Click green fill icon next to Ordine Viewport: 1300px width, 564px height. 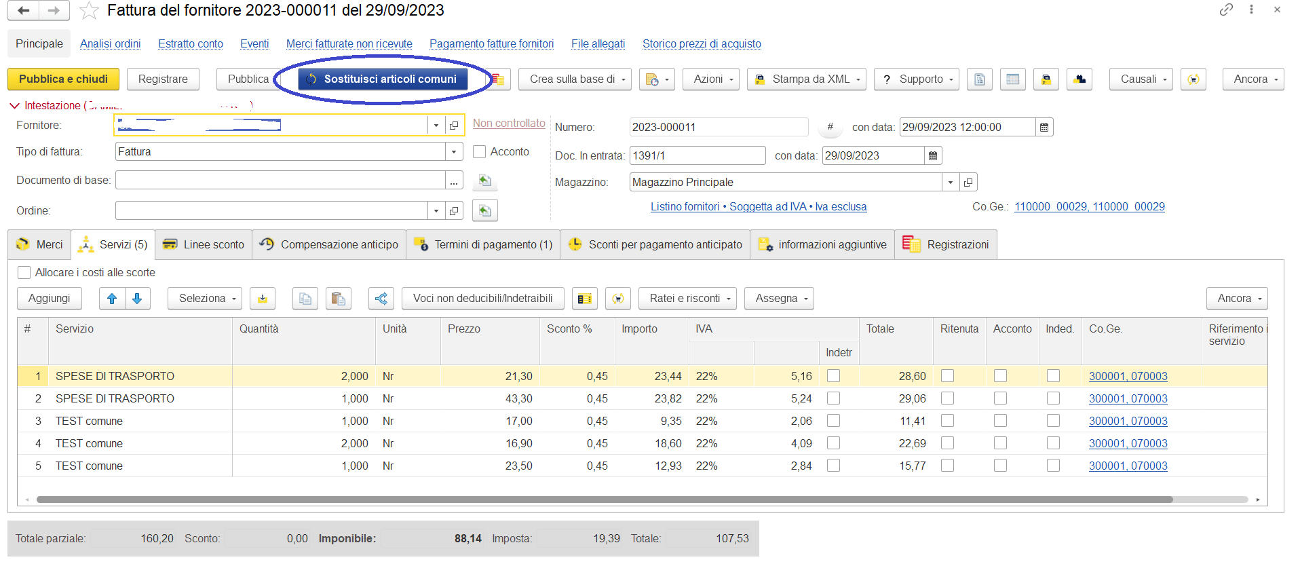(x=484, y=210)
